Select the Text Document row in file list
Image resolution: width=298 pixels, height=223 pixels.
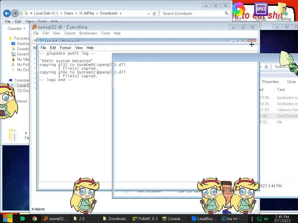coord(279,116)
